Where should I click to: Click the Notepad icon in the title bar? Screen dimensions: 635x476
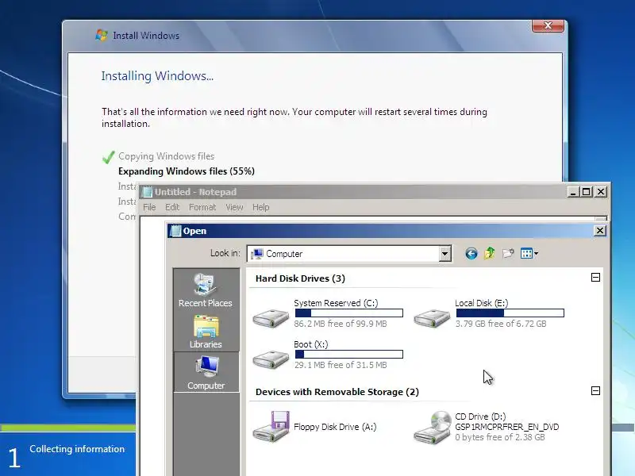[147, 192]
